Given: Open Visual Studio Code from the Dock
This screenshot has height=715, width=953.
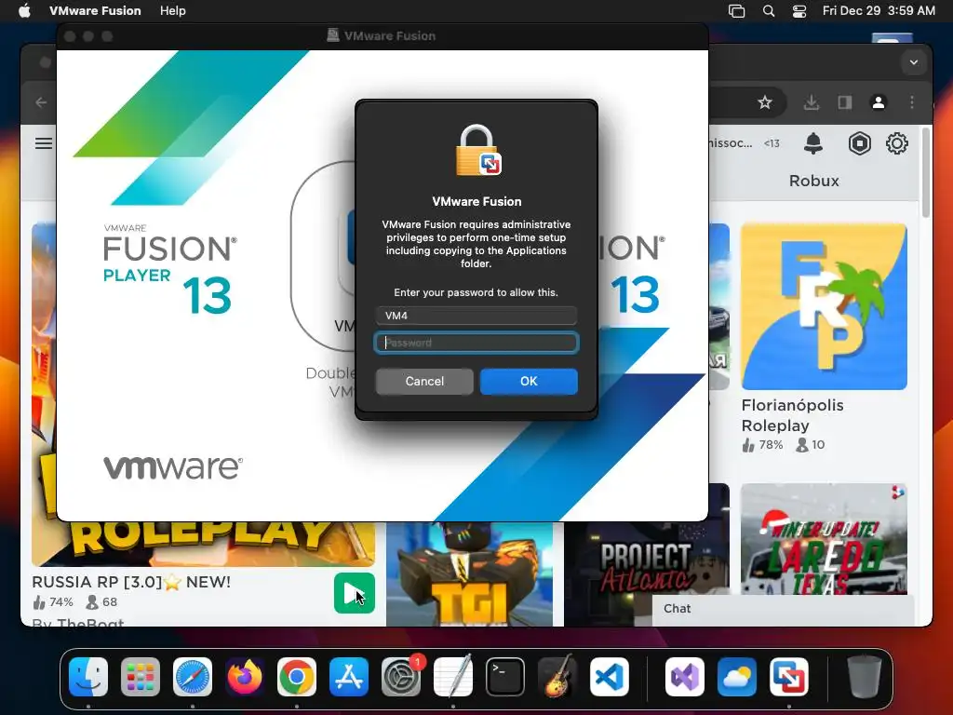Looking at the screenshot, I should [610, 677].
